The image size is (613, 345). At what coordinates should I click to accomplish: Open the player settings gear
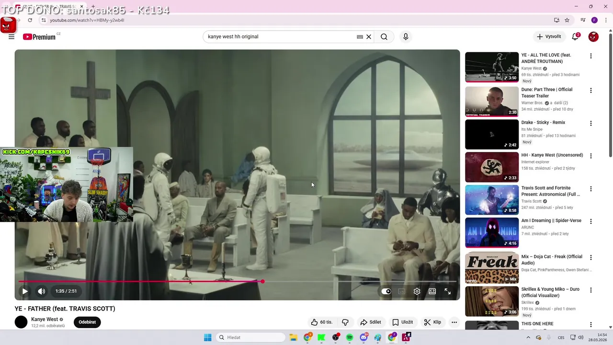pyautogui.click(x=417, y=291)
